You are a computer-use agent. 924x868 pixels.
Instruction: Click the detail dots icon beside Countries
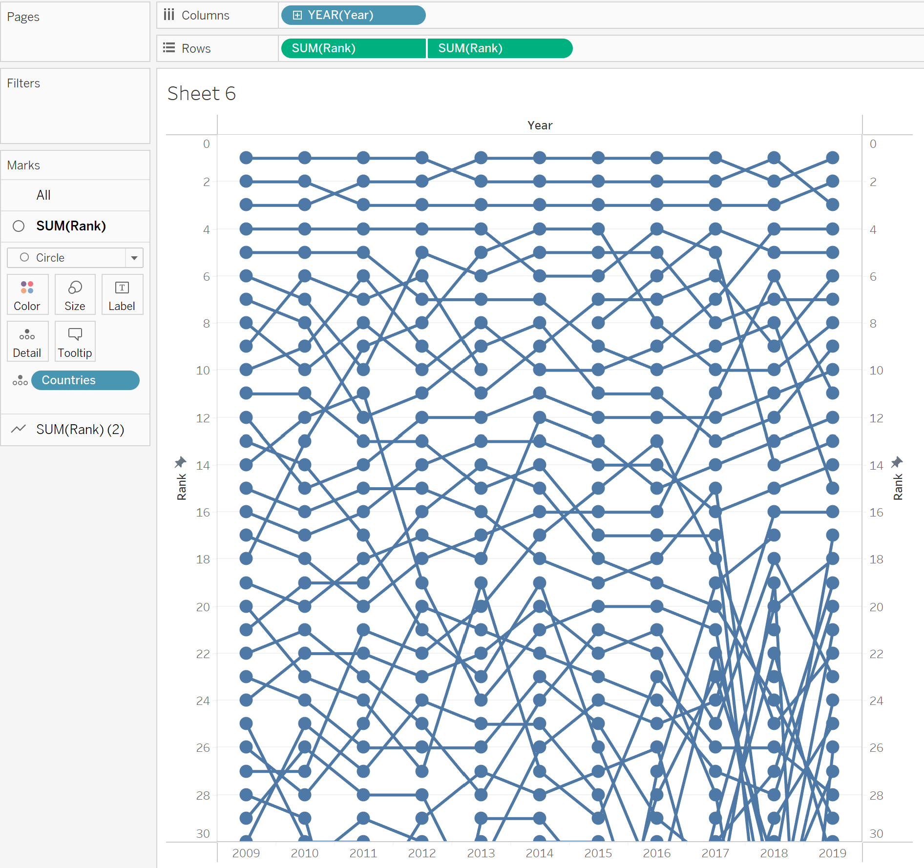20,380
